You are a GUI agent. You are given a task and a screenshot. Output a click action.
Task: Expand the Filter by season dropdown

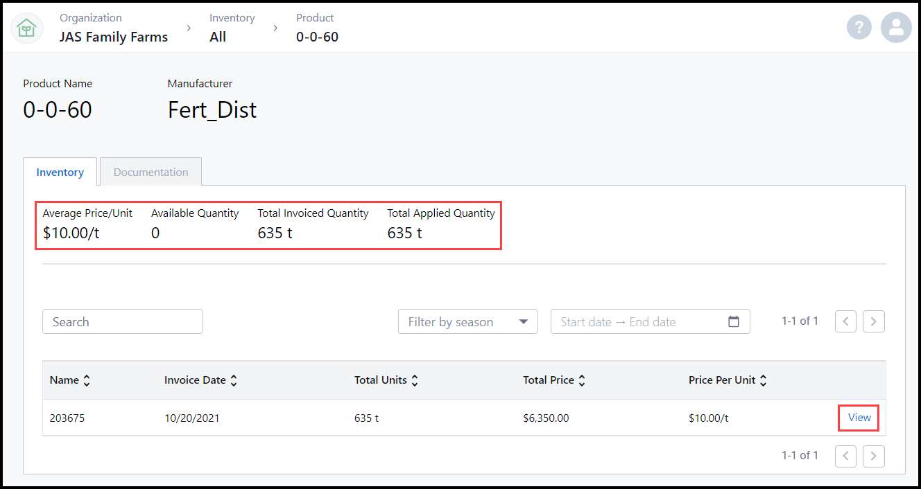(467, 321)
